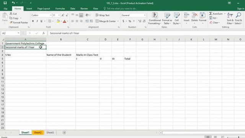
Task: Click the Orientation text angle icon
Action: pyautogui.click(x=87, y=15)
